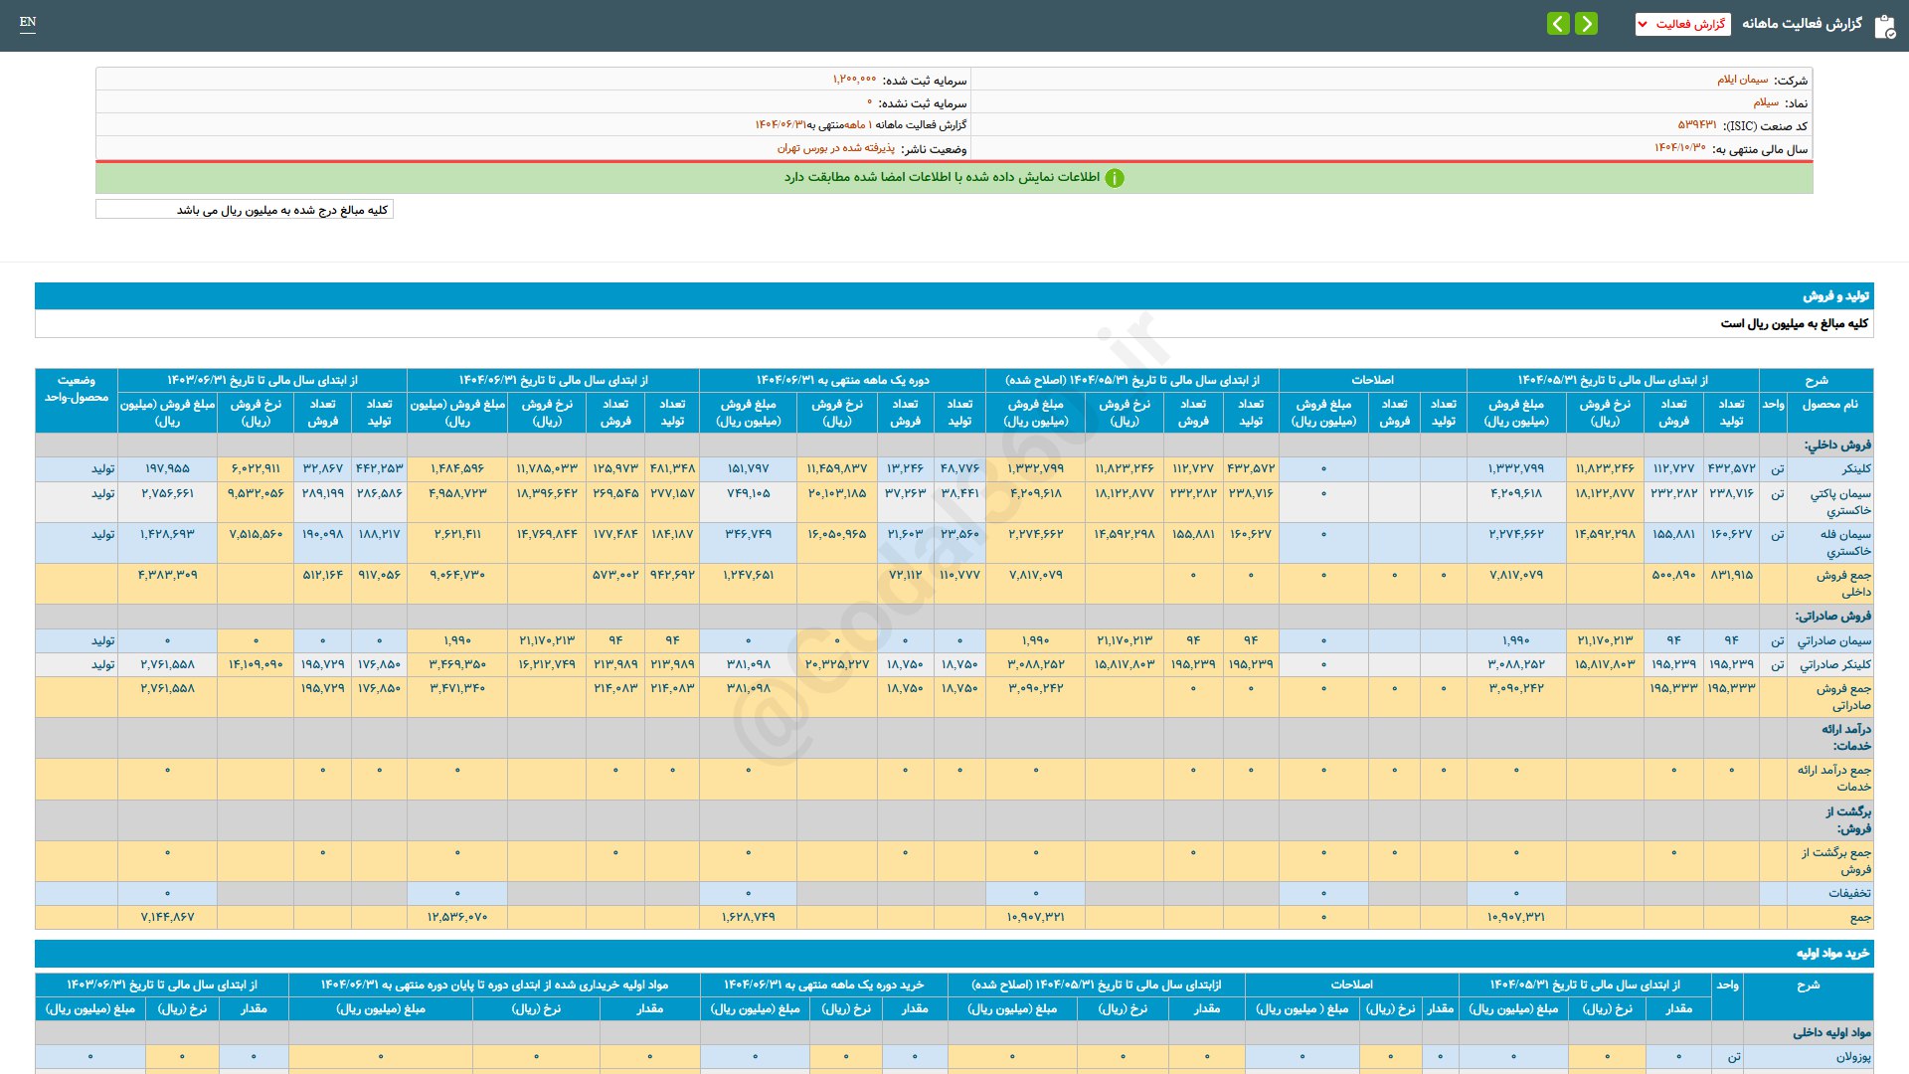Click the پوزولان raw material row

point(1852,1056)
